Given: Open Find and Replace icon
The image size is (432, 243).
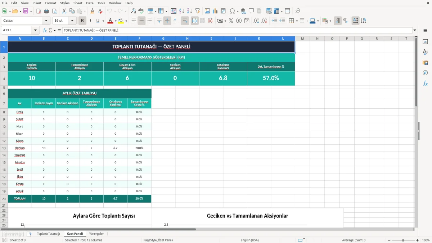Looking at the screenshot, I should (133, 11).
